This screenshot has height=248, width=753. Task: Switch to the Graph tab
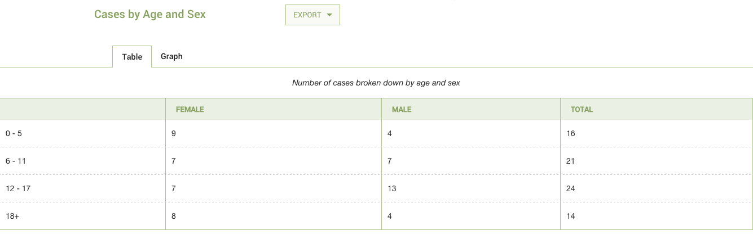click(171, 56)
